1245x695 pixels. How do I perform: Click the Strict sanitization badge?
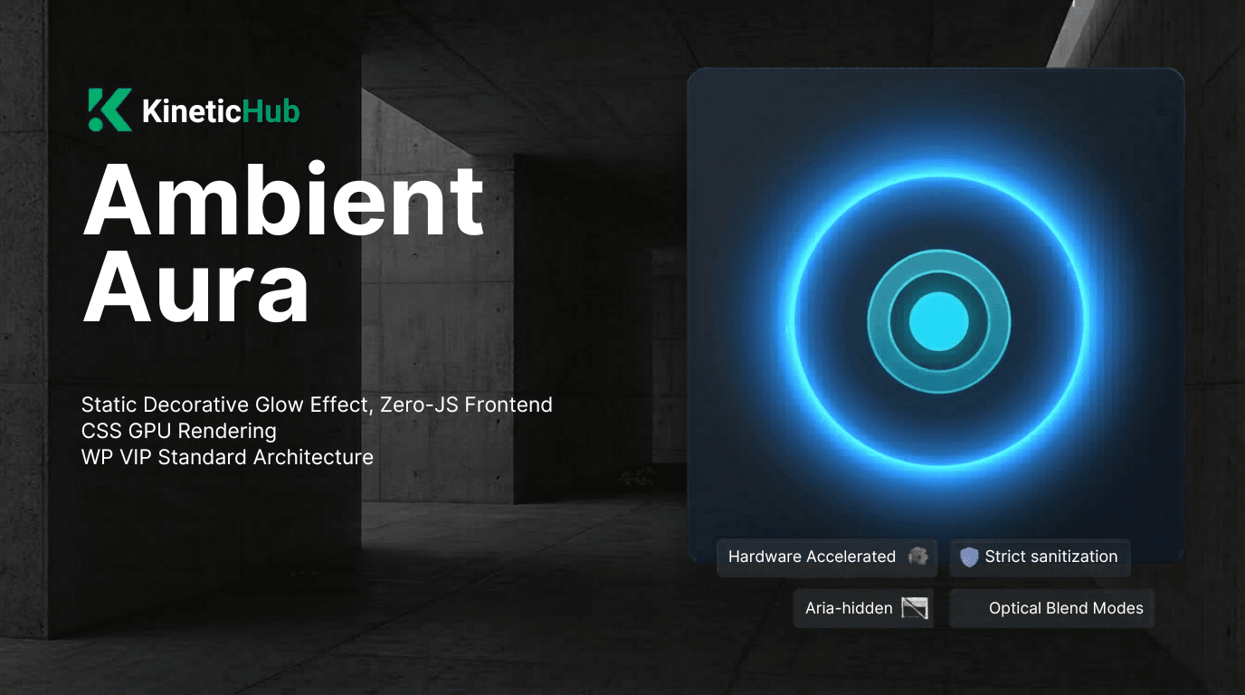(1040, 557)
